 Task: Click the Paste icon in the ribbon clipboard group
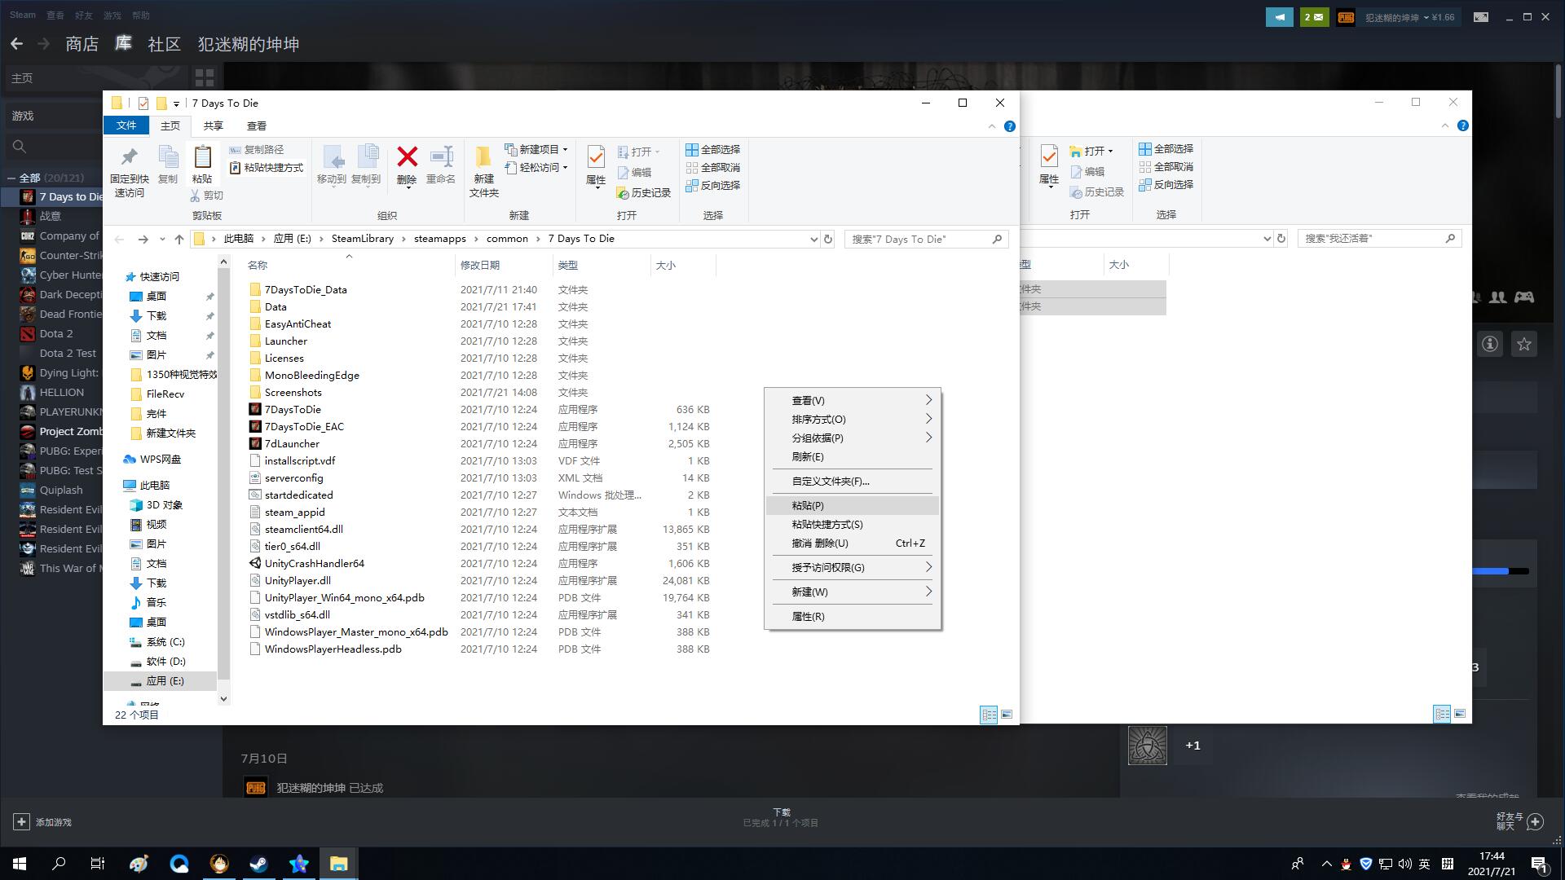pyautogui.click(x=202, y=165)
